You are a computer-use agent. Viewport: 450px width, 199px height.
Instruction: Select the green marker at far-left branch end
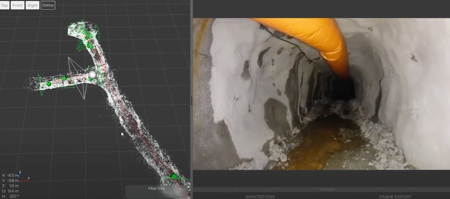tap(49, 84)
